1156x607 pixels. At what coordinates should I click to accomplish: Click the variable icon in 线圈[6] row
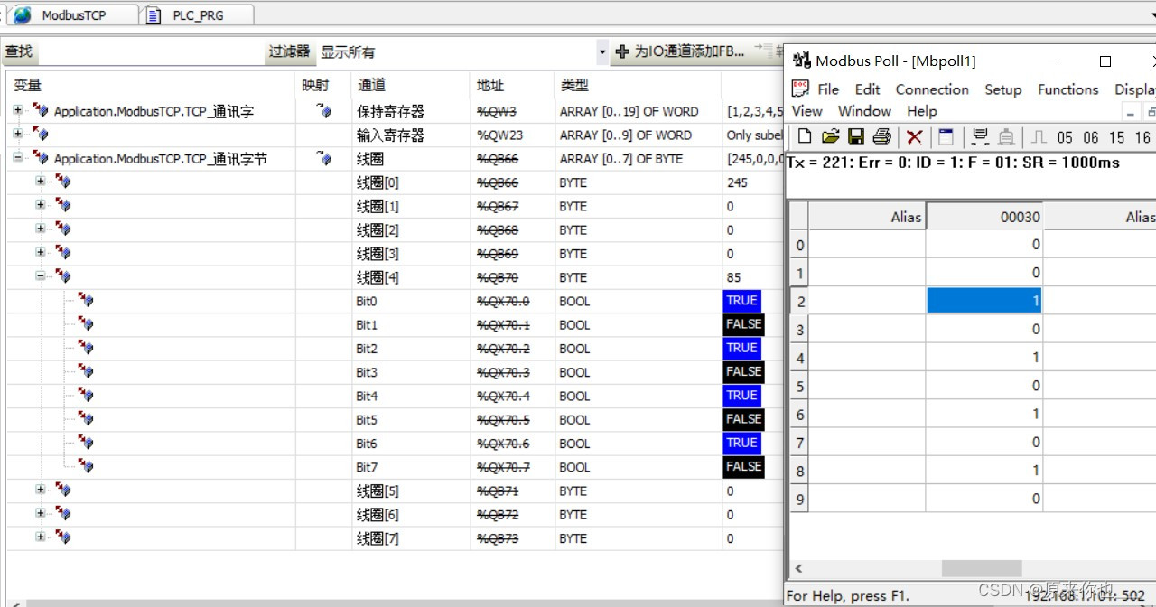(x=63, y=514)
